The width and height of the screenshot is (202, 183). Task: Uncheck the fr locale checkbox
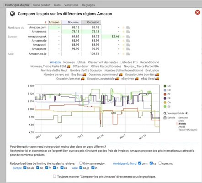coord(47,167)
